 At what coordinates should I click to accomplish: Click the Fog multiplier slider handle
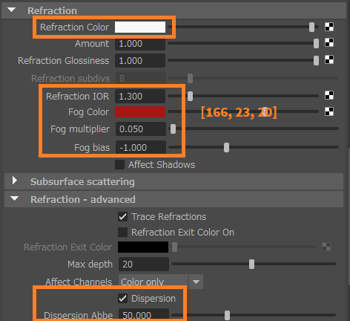173,129
